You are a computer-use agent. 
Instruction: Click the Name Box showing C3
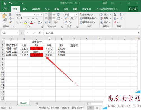(10, 33)
